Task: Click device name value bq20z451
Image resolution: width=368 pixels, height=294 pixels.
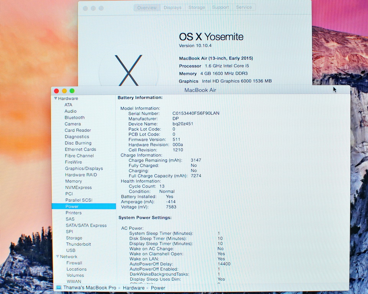Action: click(183, 124)
